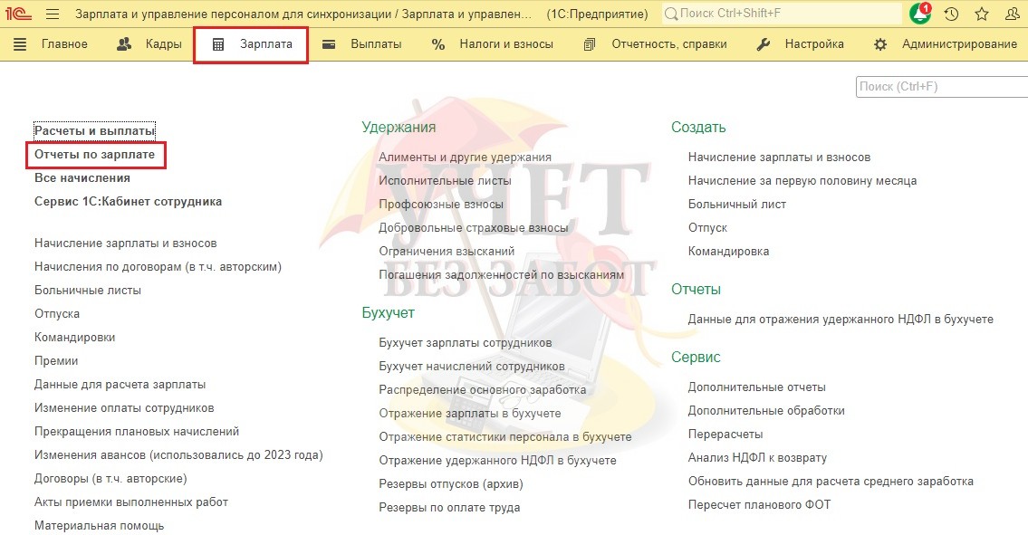
Task: Open Бухучет зарплаты сотрудников
Action: 466,343
